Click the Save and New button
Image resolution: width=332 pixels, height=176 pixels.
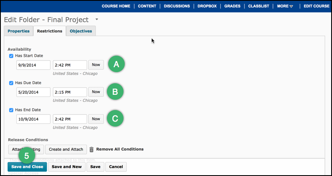(x=67, y=167)
